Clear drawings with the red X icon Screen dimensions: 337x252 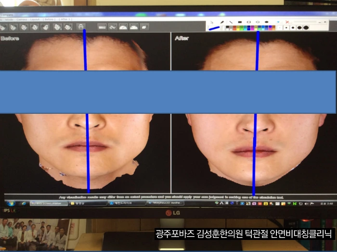[x=287, y=22]
